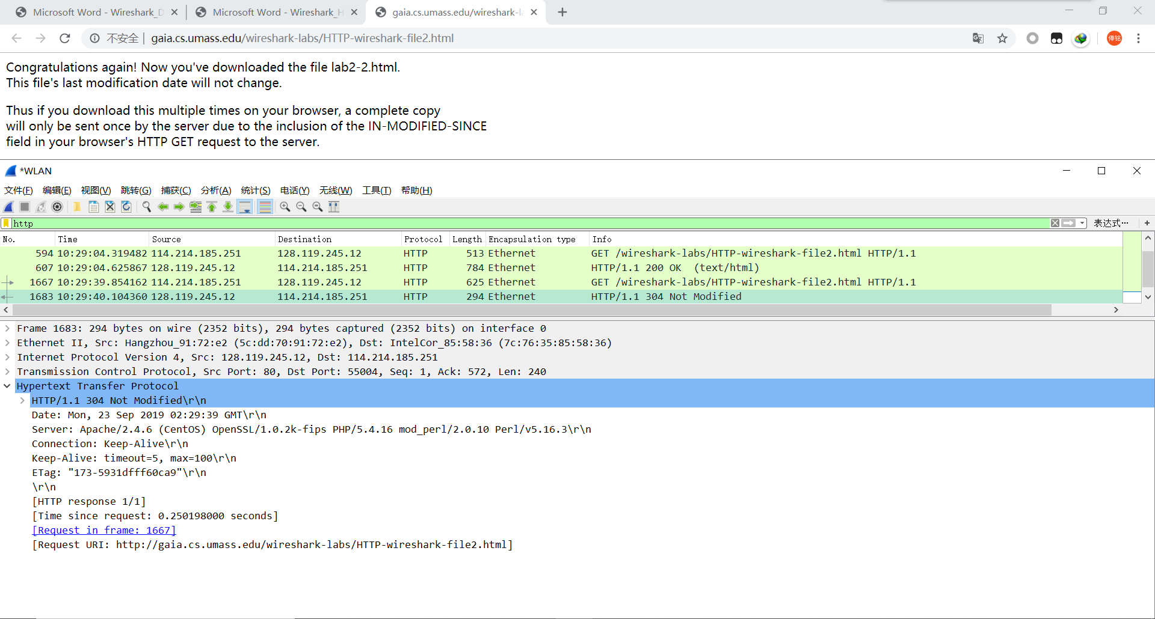Open Chrome three-dot menu
This screenshot has height=619, width=1155.
1138,38
